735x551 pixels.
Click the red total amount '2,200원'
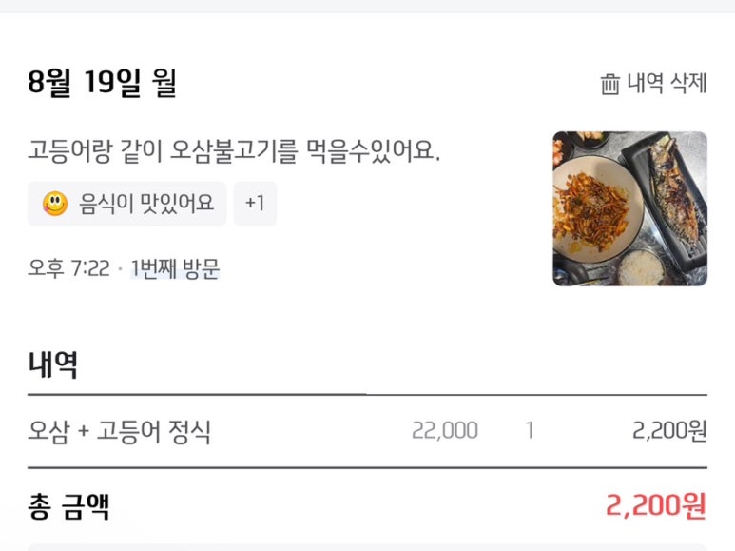click(x=656, y=505)
